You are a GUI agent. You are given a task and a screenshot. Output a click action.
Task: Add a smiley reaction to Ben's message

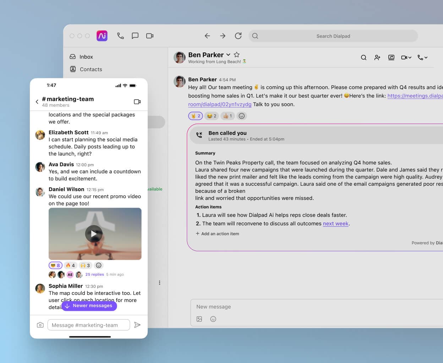[x=242, y=116]
